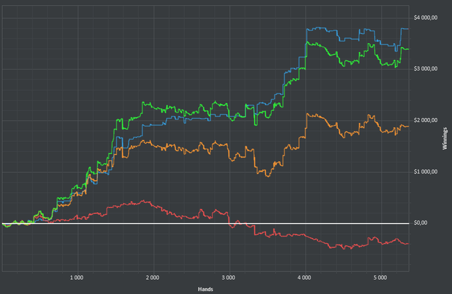Select the blue line's right endpoint
This screenshot has height=294, width=452.
[x=408, y=29]
